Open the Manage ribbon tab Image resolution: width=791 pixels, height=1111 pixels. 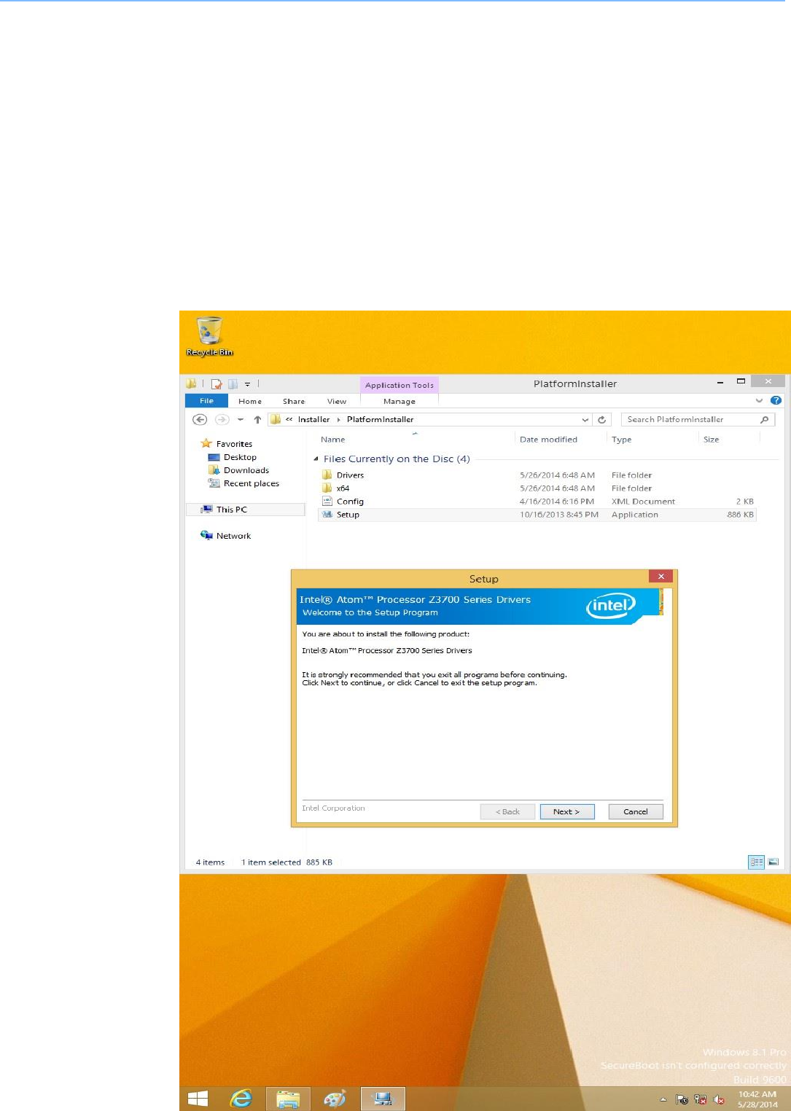click(400, 401)
